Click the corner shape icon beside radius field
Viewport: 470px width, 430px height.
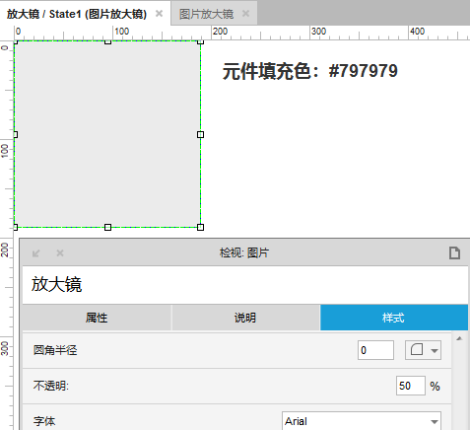[417, 349]
